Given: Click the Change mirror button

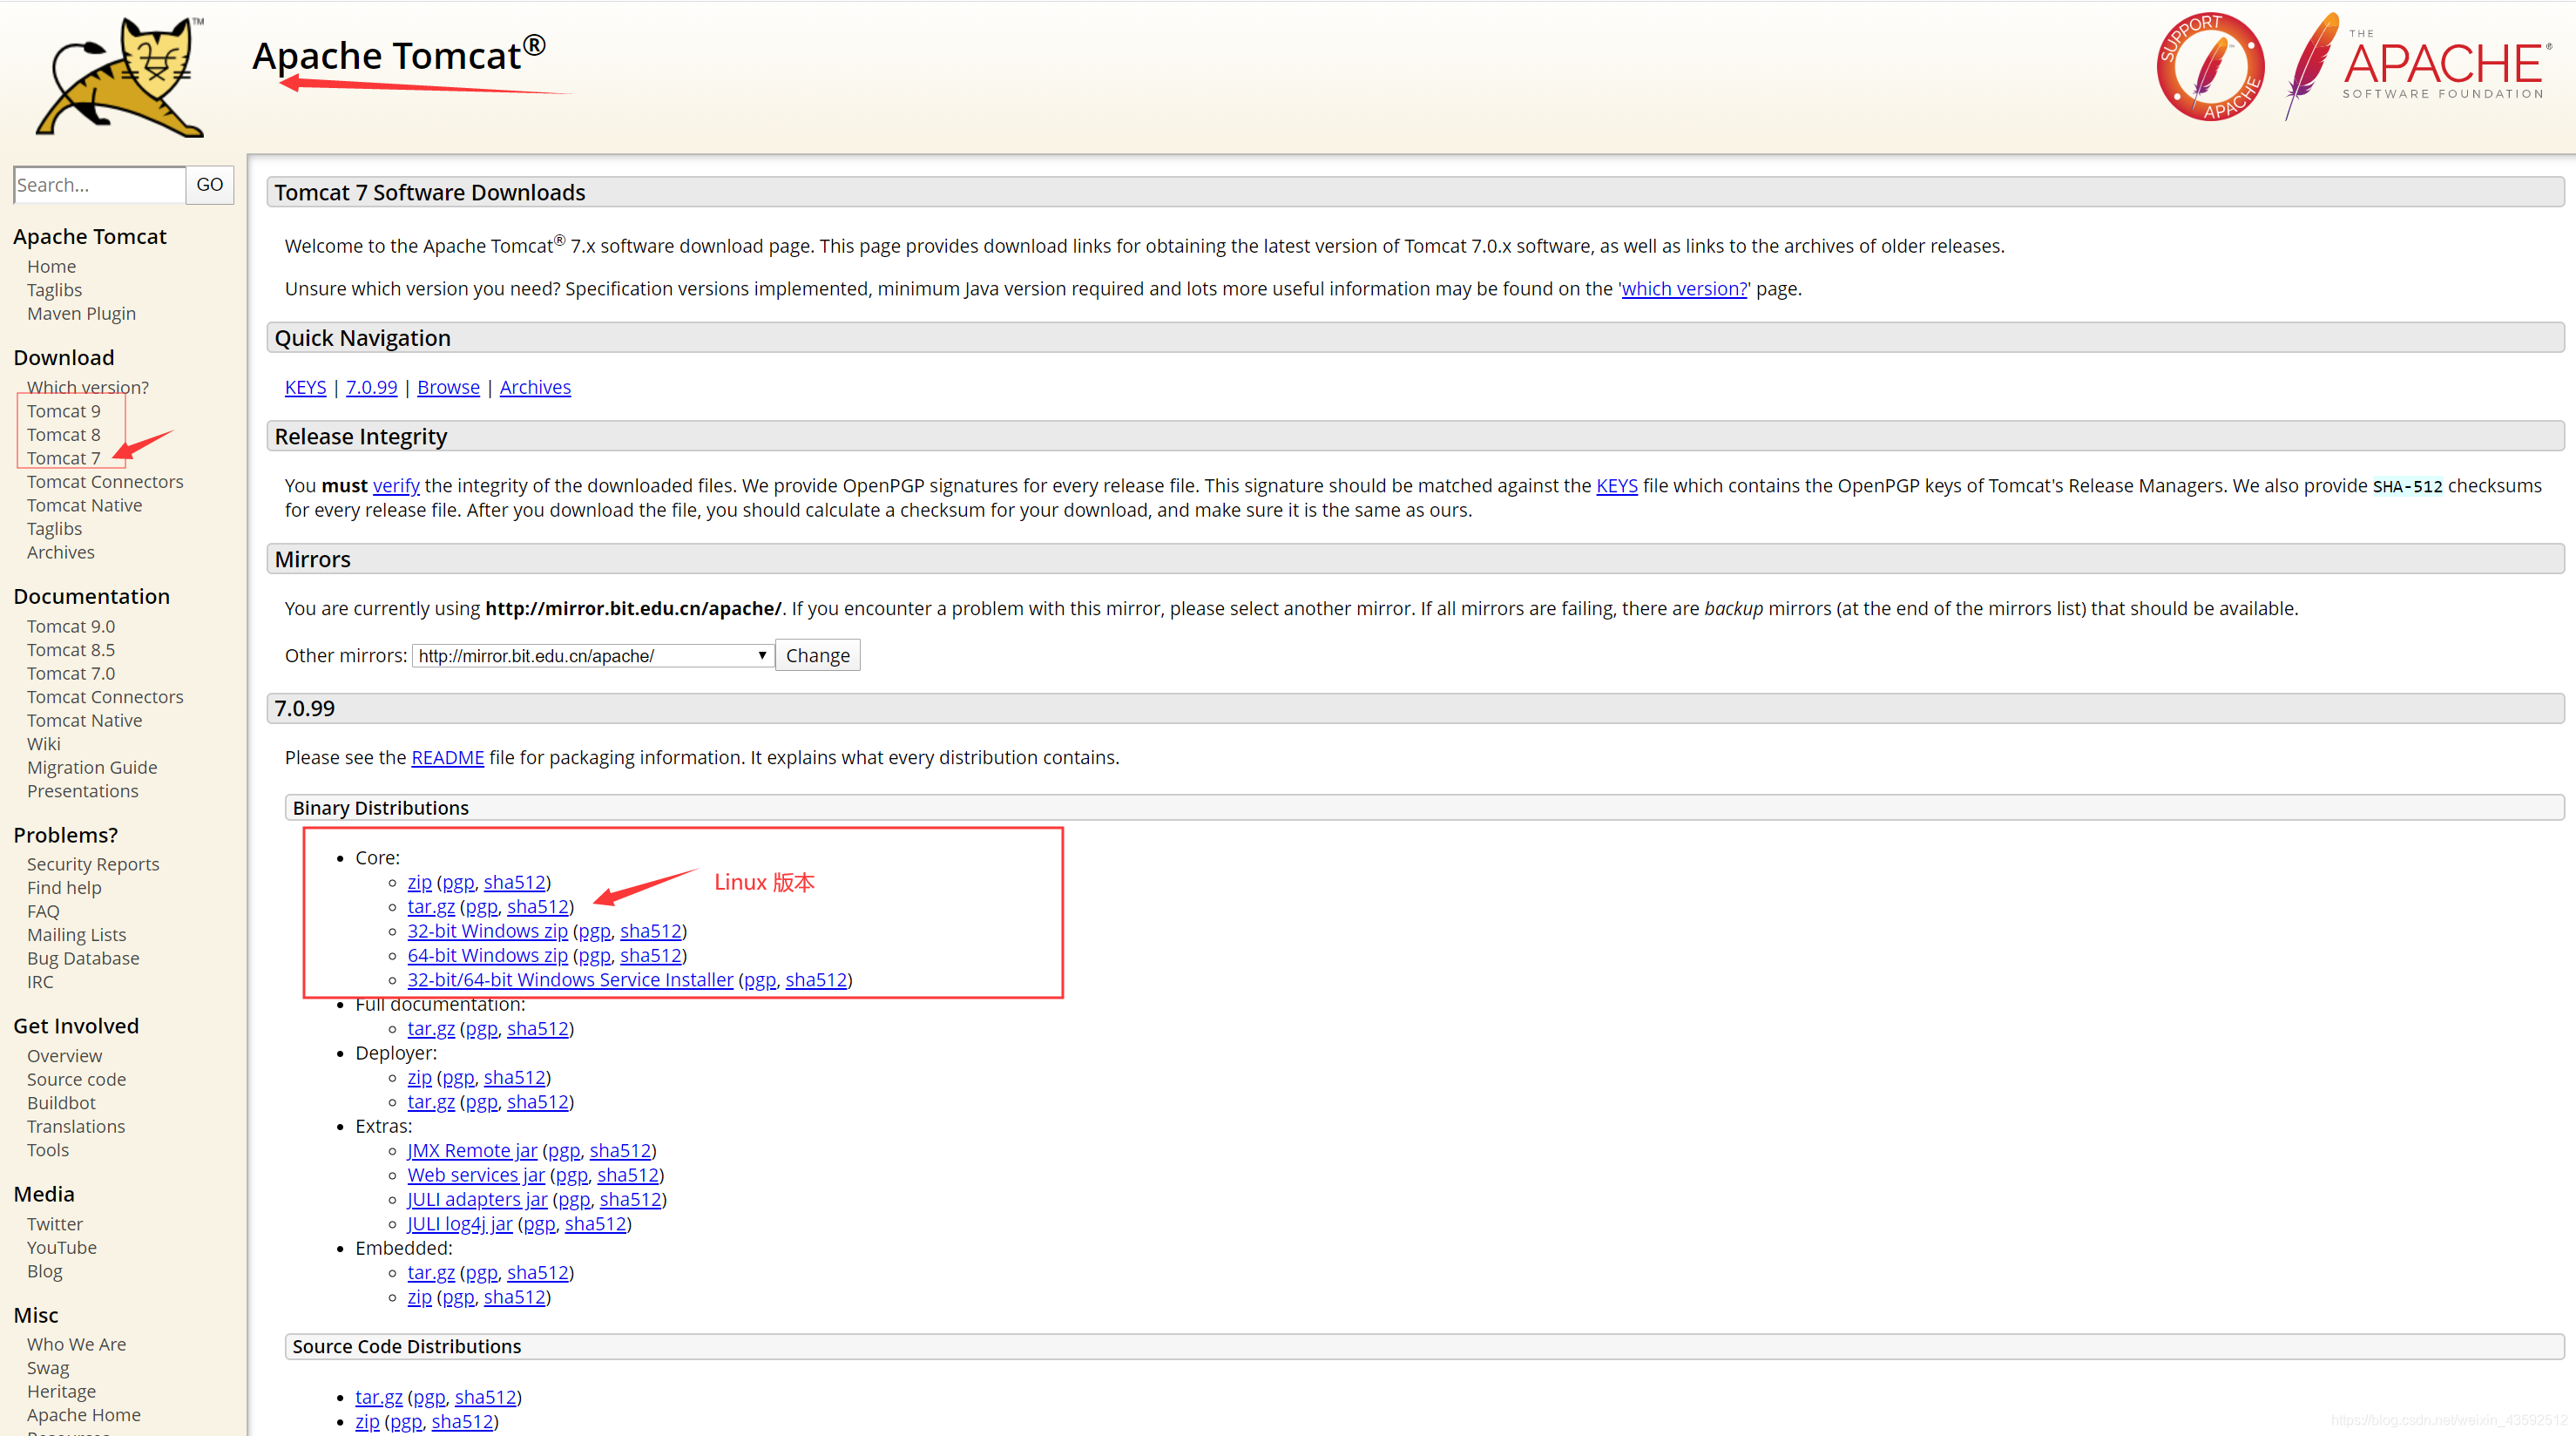Looking at the screenshot, I should [817, 656].
